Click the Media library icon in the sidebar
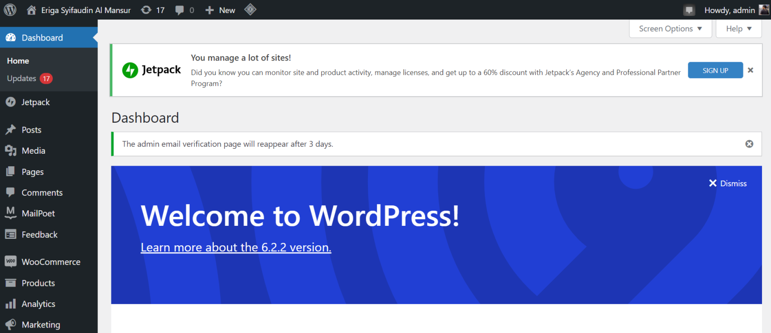771x333 pixels. (x=11, y=150)
